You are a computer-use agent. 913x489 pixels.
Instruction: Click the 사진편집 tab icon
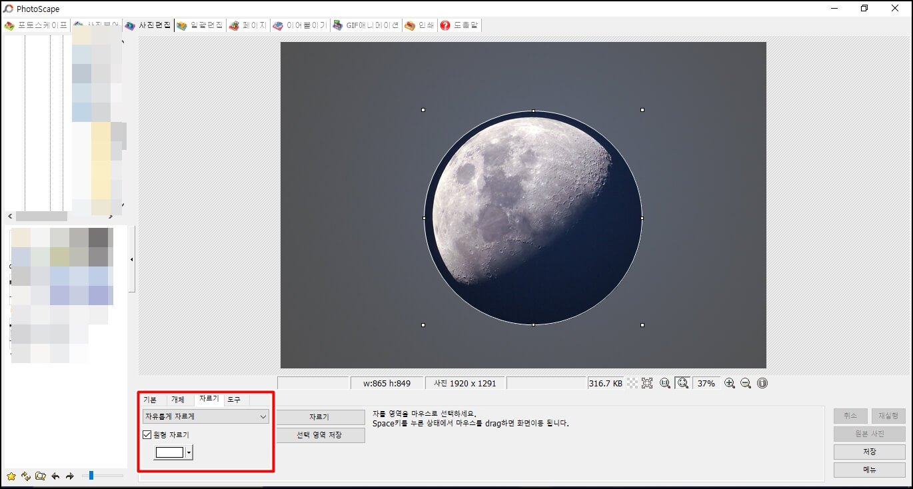click(x=130, y=25)
